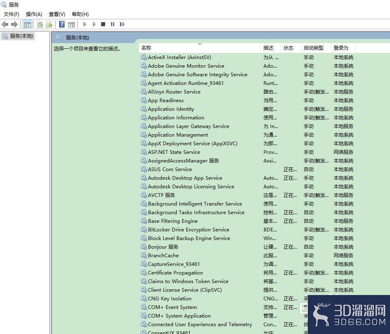Click the Start Service play icon
This screenshot has width=390, height=334.
[x=85, y=24]
